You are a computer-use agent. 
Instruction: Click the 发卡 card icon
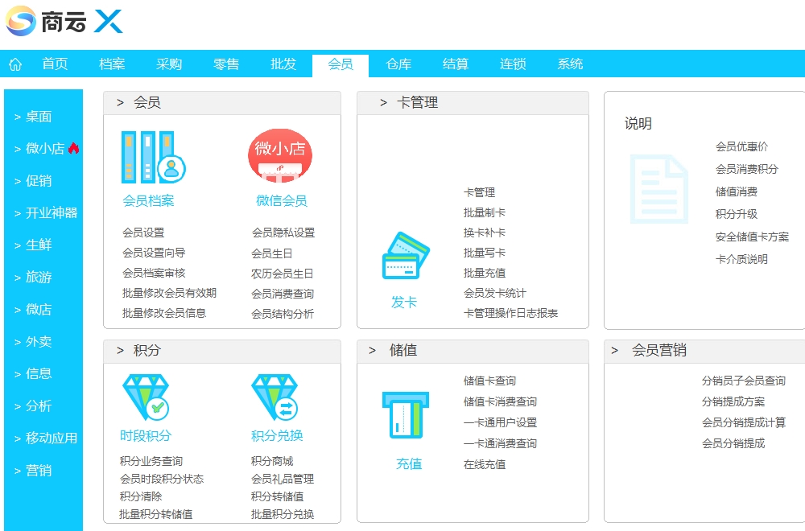[x=406, y=256]
